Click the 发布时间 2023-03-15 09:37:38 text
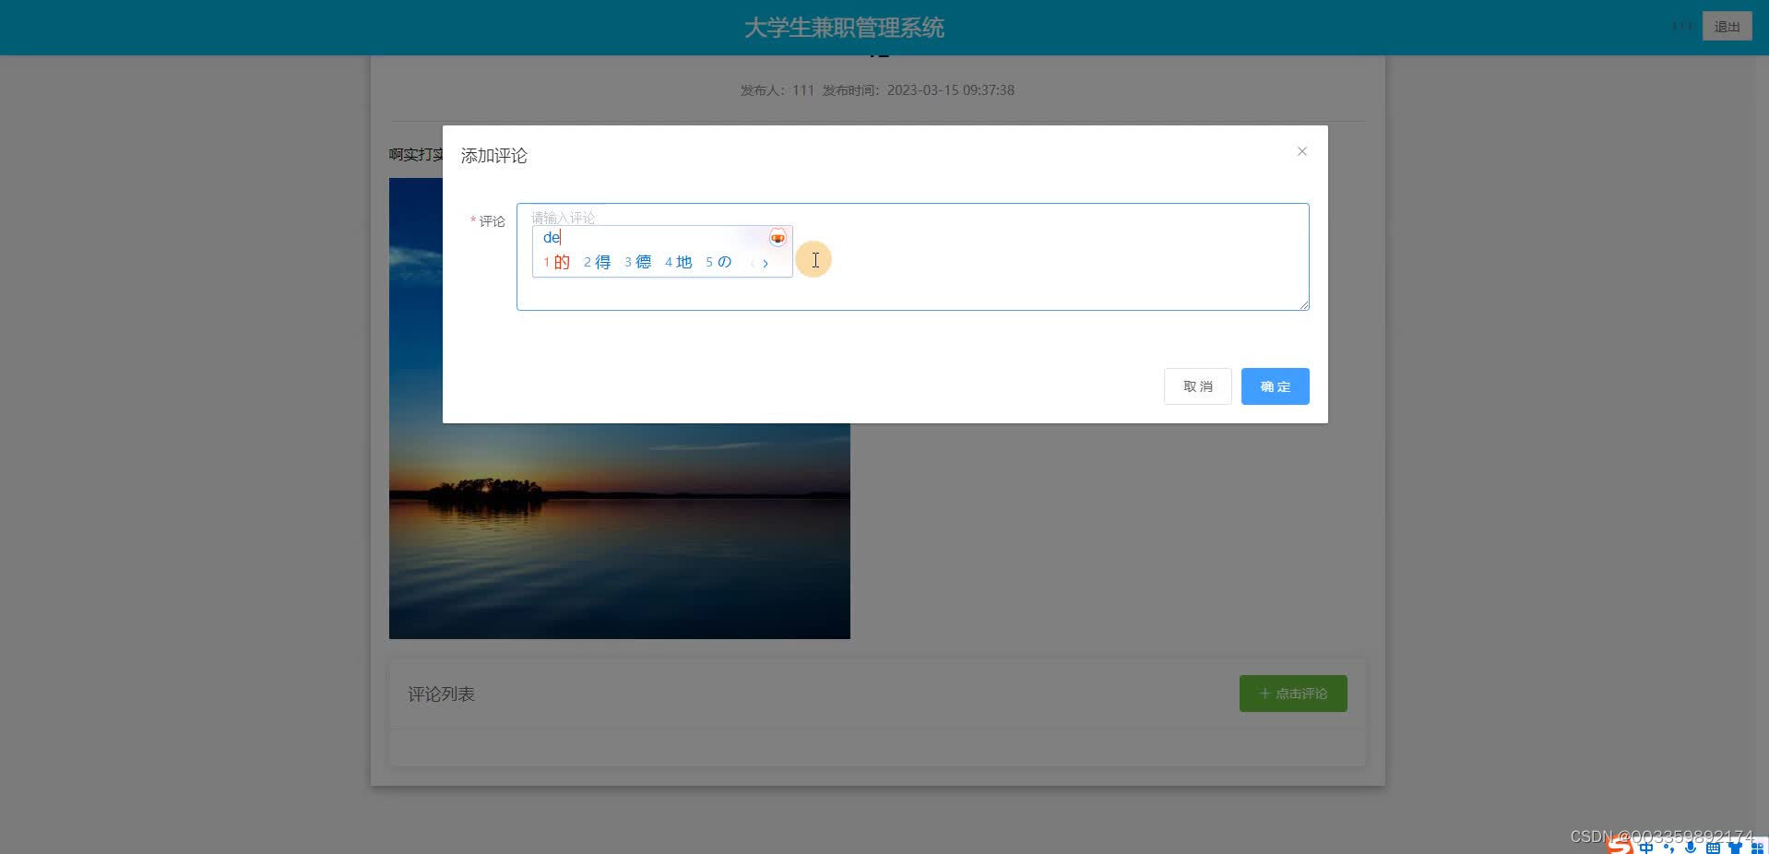1769x854 pixels. point(918,90)
